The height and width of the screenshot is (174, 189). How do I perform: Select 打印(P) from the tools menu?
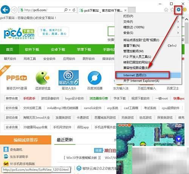point(148,16)
